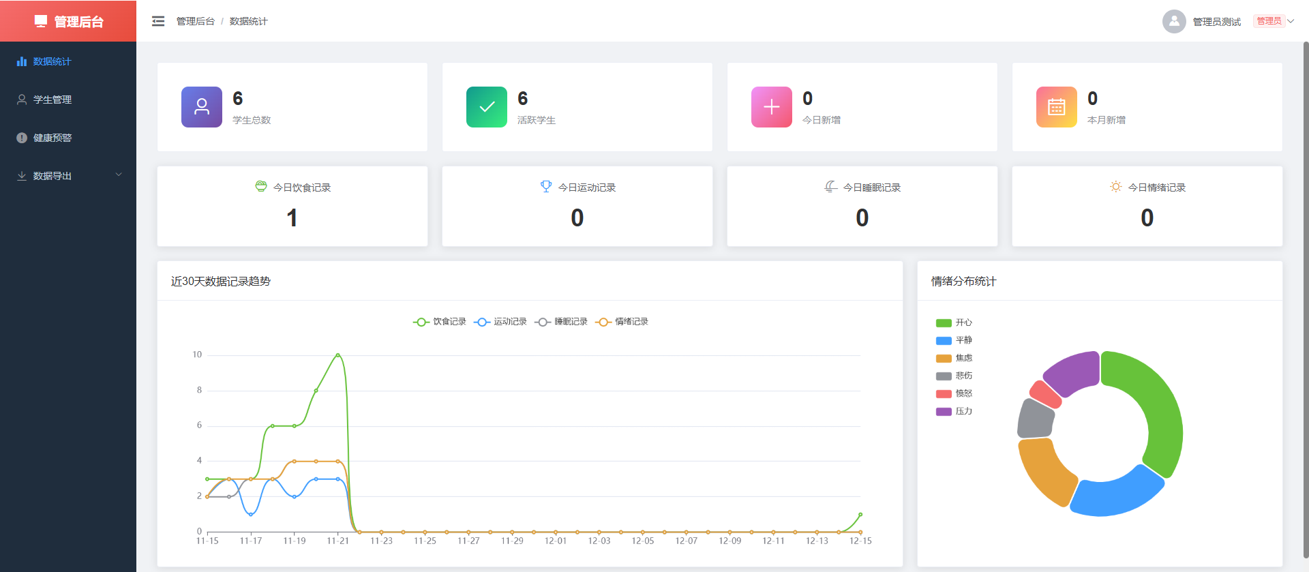This screenshot has height=572, width=1309.
Task: Toggle 饮食记录 series in chart legend
Action: click(440, 322)
